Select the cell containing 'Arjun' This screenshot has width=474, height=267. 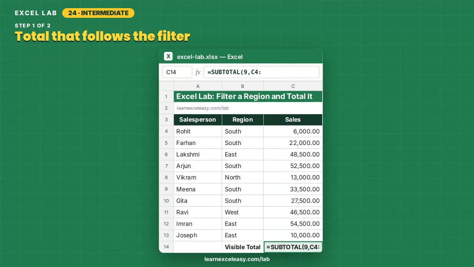(x=198, y=166)
